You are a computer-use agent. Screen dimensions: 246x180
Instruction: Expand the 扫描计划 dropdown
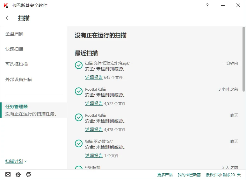[x=16, y=161]
